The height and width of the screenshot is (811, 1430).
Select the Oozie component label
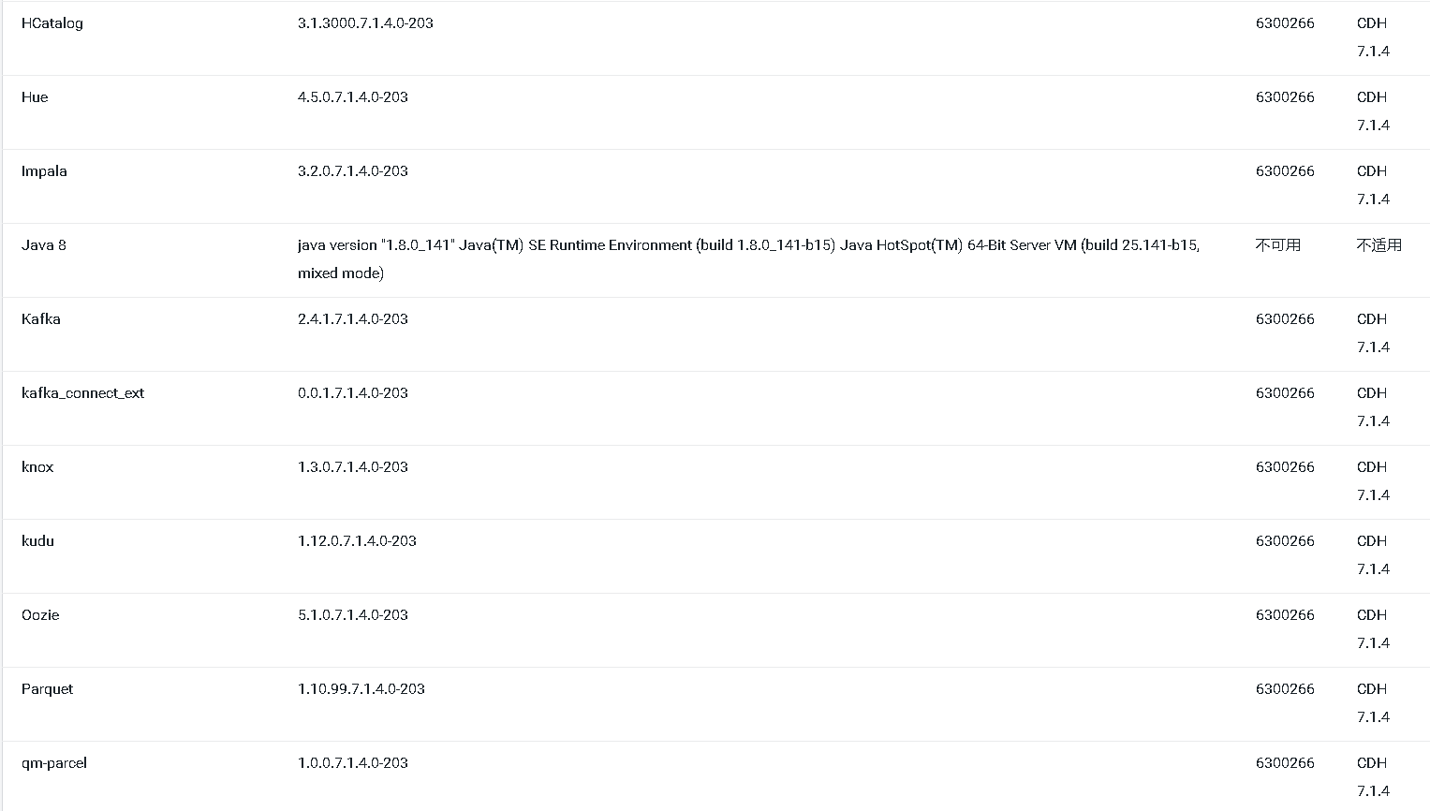point(40,615)
